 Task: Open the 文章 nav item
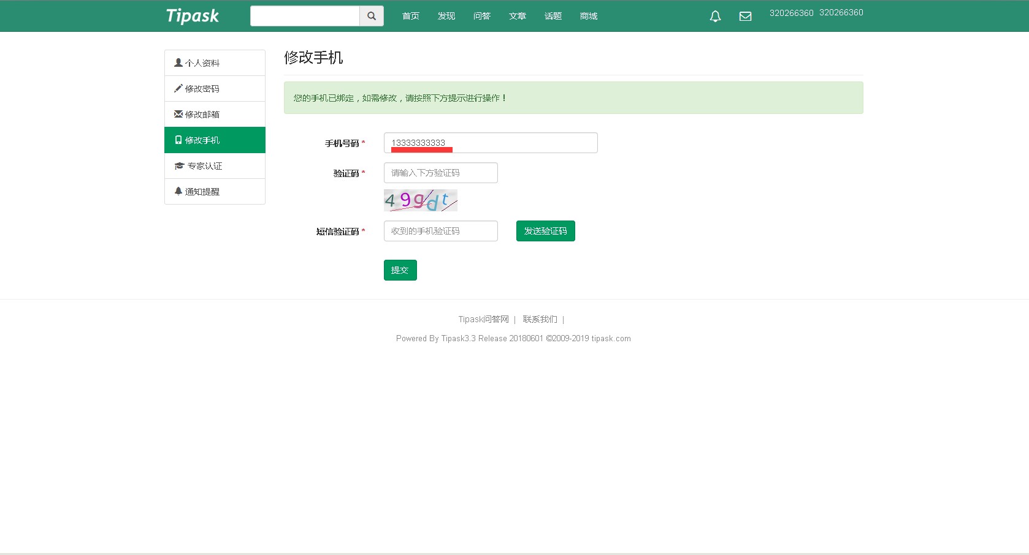pos(518,16)
